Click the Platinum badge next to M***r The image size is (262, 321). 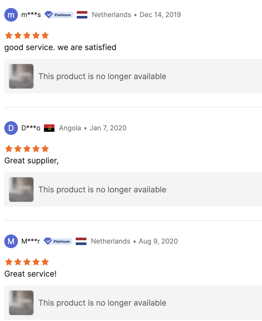click(58, 241)
